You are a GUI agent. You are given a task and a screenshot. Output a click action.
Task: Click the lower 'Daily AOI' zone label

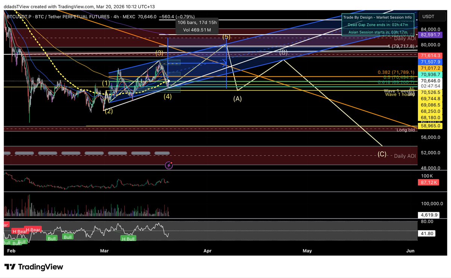(x=405, y=156)
